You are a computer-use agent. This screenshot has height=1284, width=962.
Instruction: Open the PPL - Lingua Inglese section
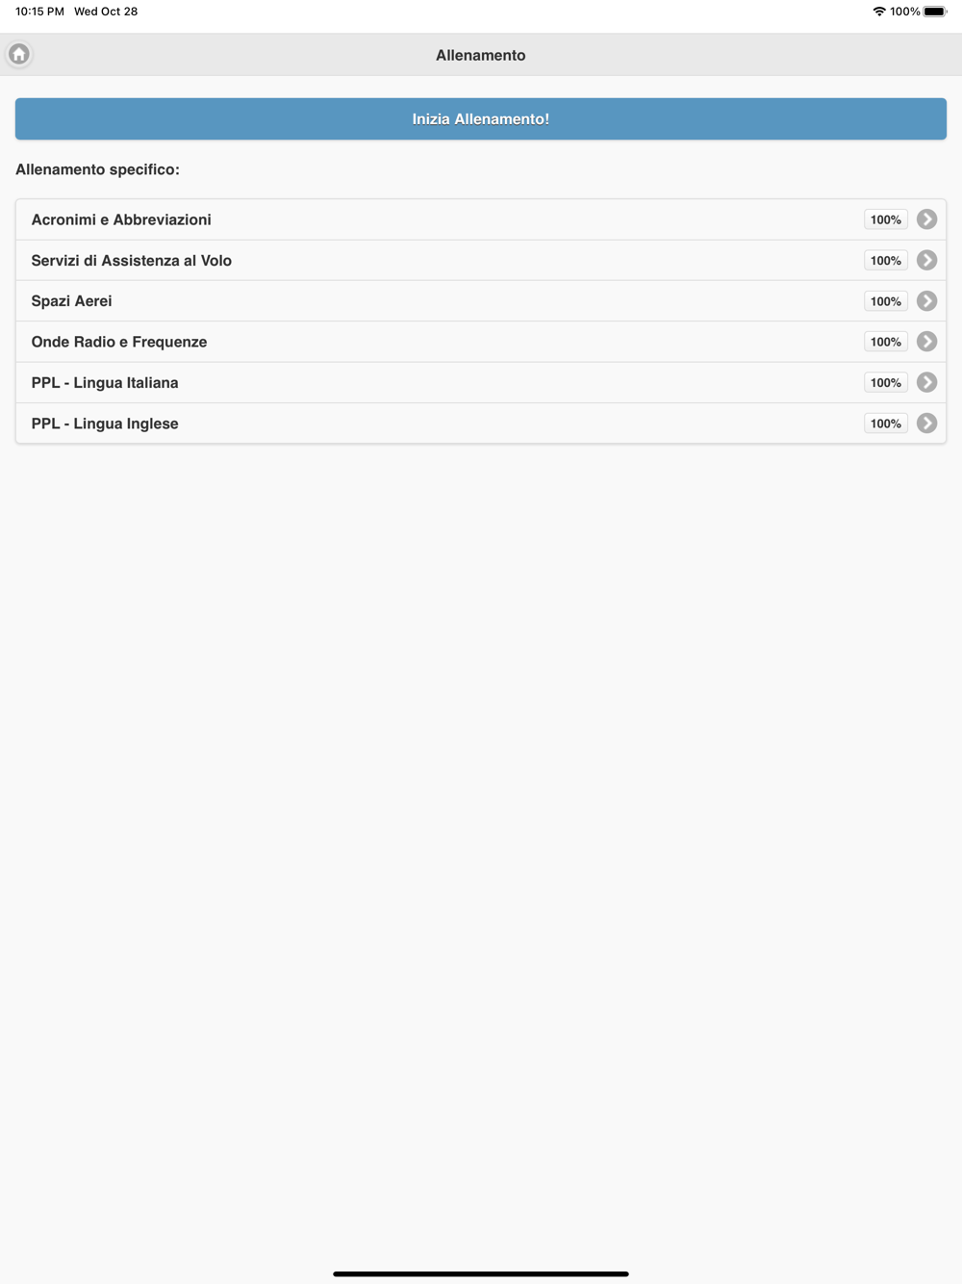point(481,424)
